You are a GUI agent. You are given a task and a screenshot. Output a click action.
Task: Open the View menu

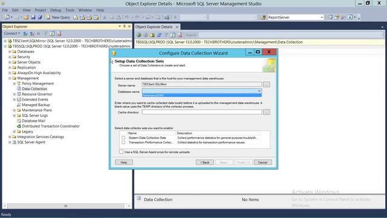click(27, 10)
